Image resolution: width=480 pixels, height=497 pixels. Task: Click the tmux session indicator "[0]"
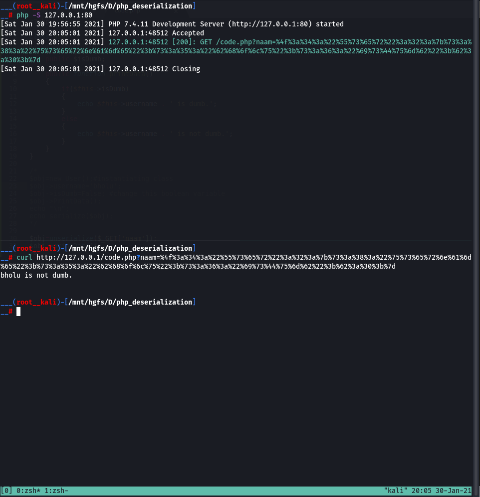6,491
